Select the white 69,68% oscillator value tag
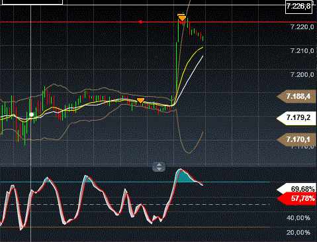This screenshot has width=317, height=242. (x=296, y=188)
